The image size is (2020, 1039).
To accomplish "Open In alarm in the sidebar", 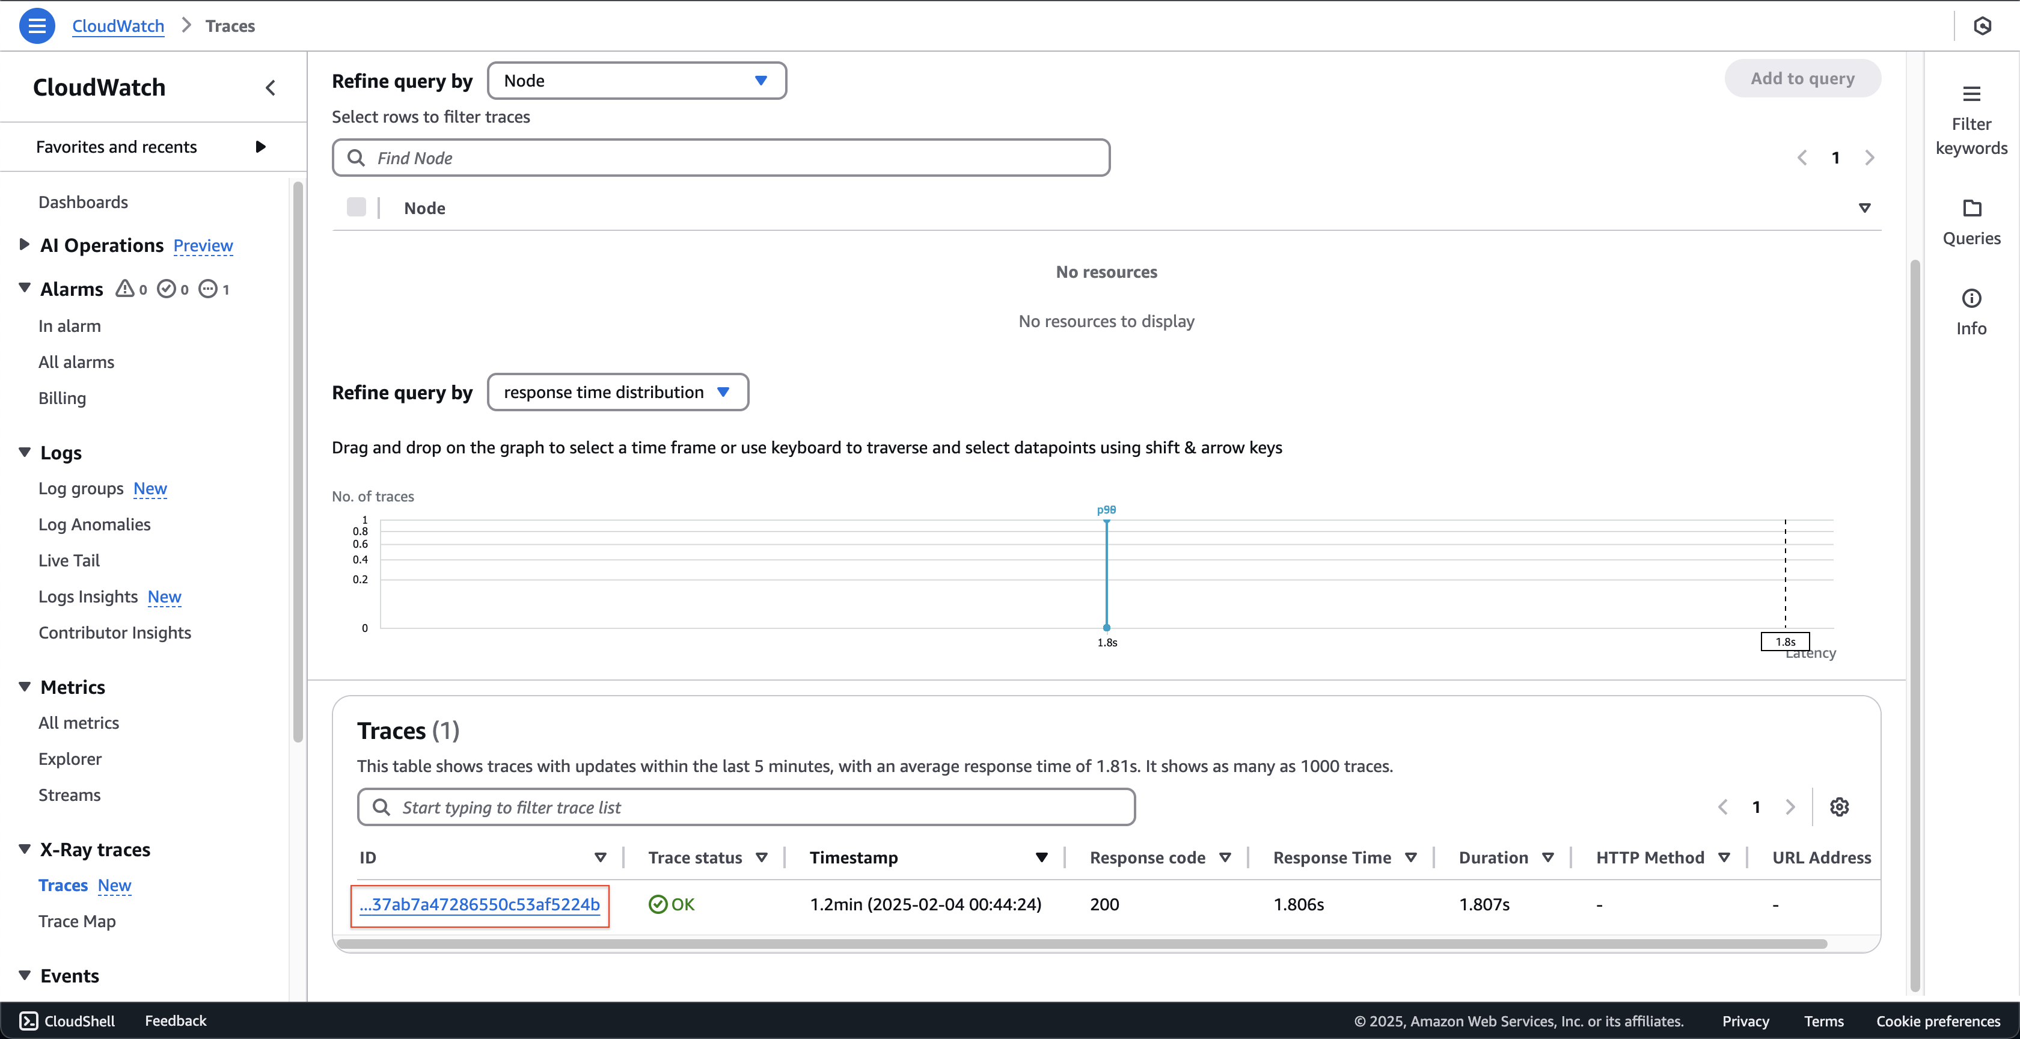I will coord(70,326).
